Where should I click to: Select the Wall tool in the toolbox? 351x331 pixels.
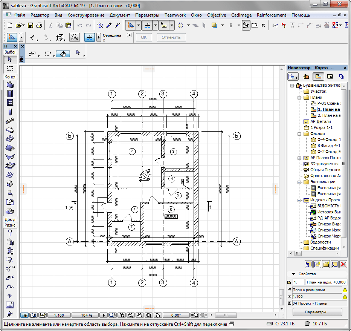(x=10, y=84)
